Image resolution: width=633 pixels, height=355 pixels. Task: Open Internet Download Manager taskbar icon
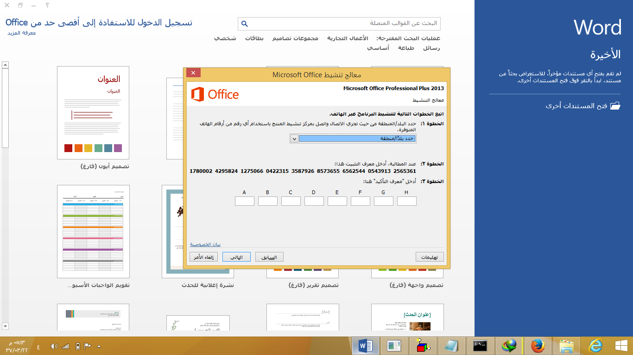tap(509, 346)
